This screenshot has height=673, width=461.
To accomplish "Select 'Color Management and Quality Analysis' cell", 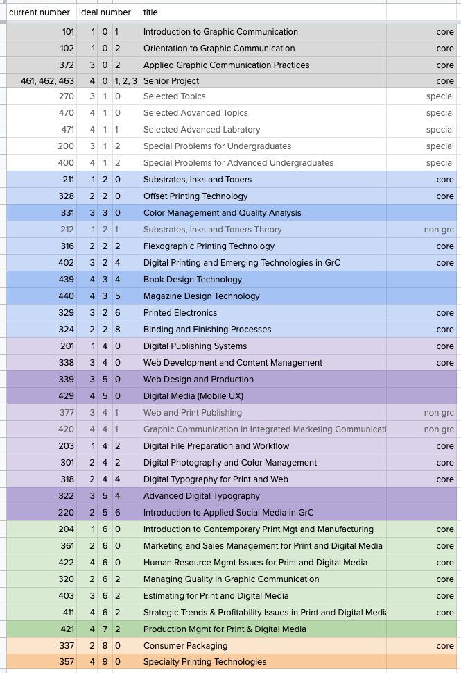I will point(263,213).
